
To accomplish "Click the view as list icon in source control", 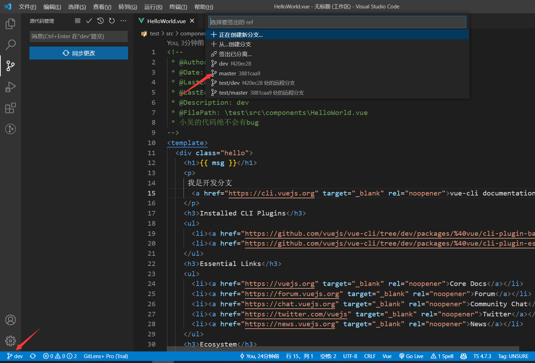I will (78, 21).
